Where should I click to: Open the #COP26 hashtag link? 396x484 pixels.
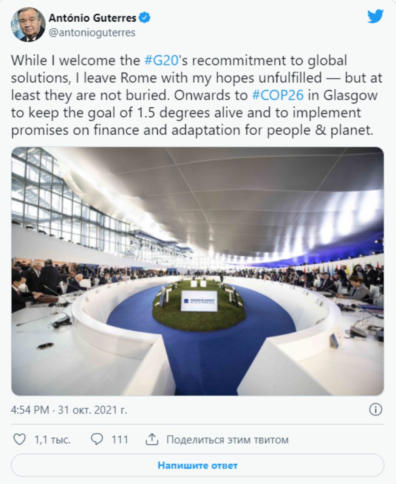[x=277, y=95]
